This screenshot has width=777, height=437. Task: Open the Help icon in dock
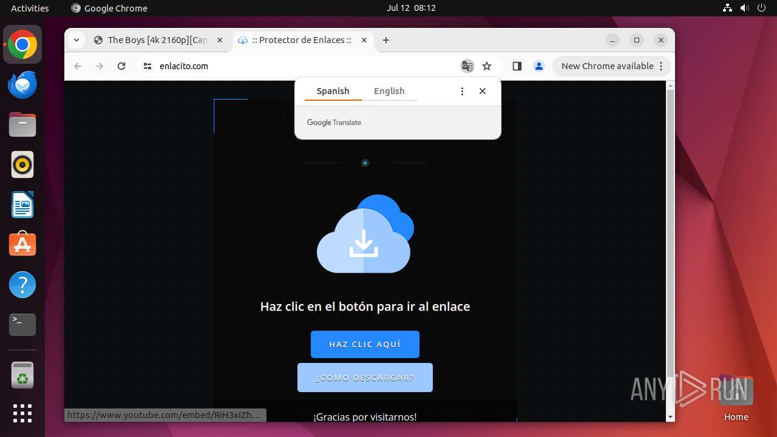(x=22, y=285)
